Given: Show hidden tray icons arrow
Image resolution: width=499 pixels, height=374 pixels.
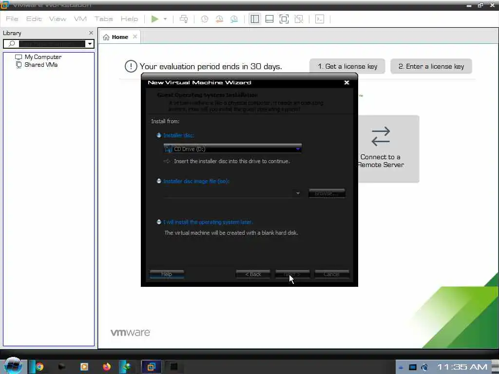Looking at the screenshot, I should pyautogui.click(x=401, y=368).
